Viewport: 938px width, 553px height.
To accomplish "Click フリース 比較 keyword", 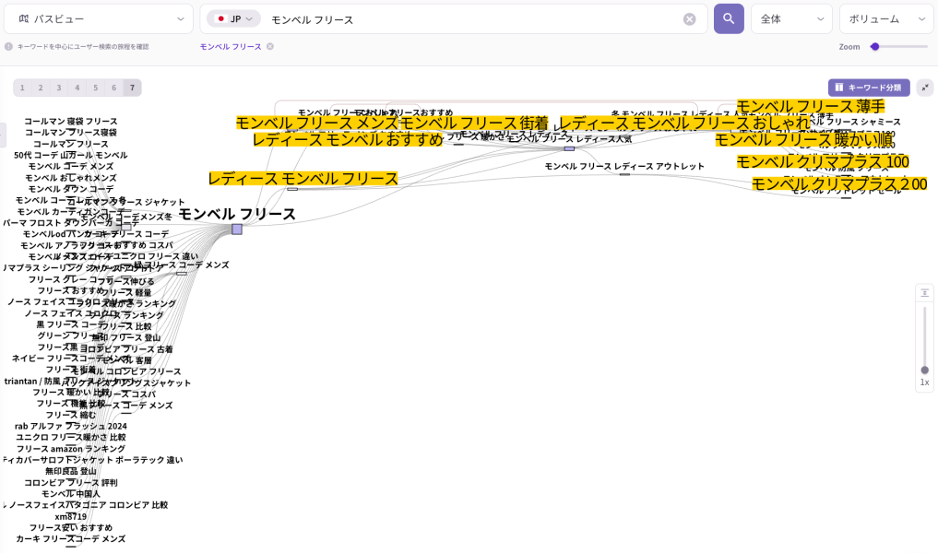I will coord(125,326).
